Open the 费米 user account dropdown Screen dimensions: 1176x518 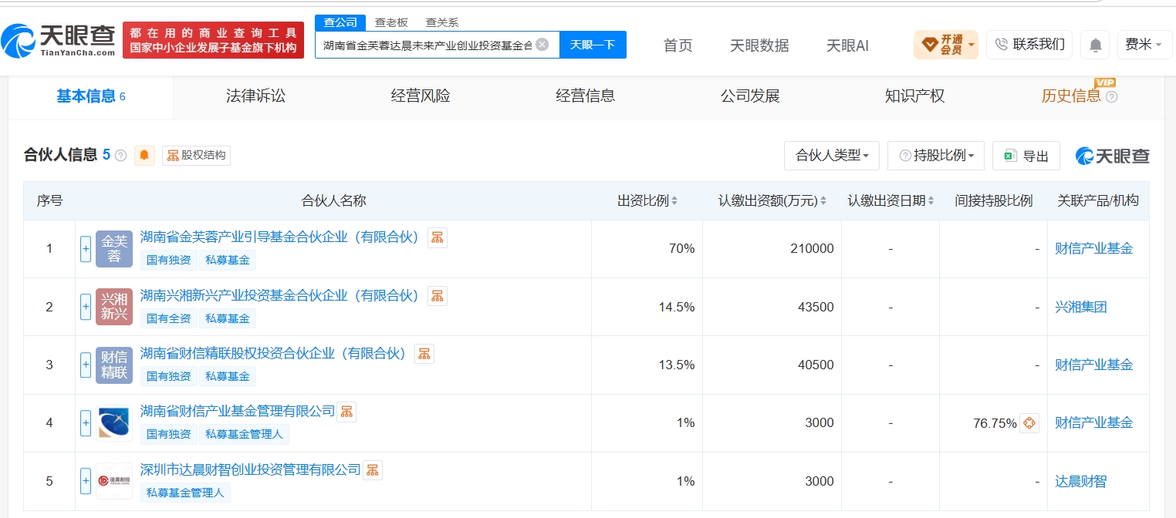1144,45
